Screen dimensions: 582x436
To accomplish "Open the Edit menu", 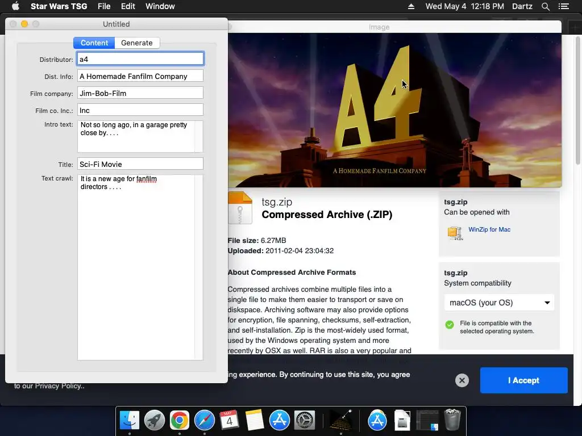I will [128, 6].
